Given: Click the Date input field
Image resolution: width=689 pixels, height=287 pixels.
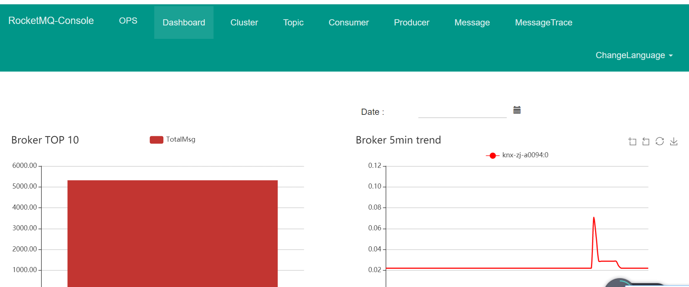Looking at the screenshot, I should [x=462, y=112].
